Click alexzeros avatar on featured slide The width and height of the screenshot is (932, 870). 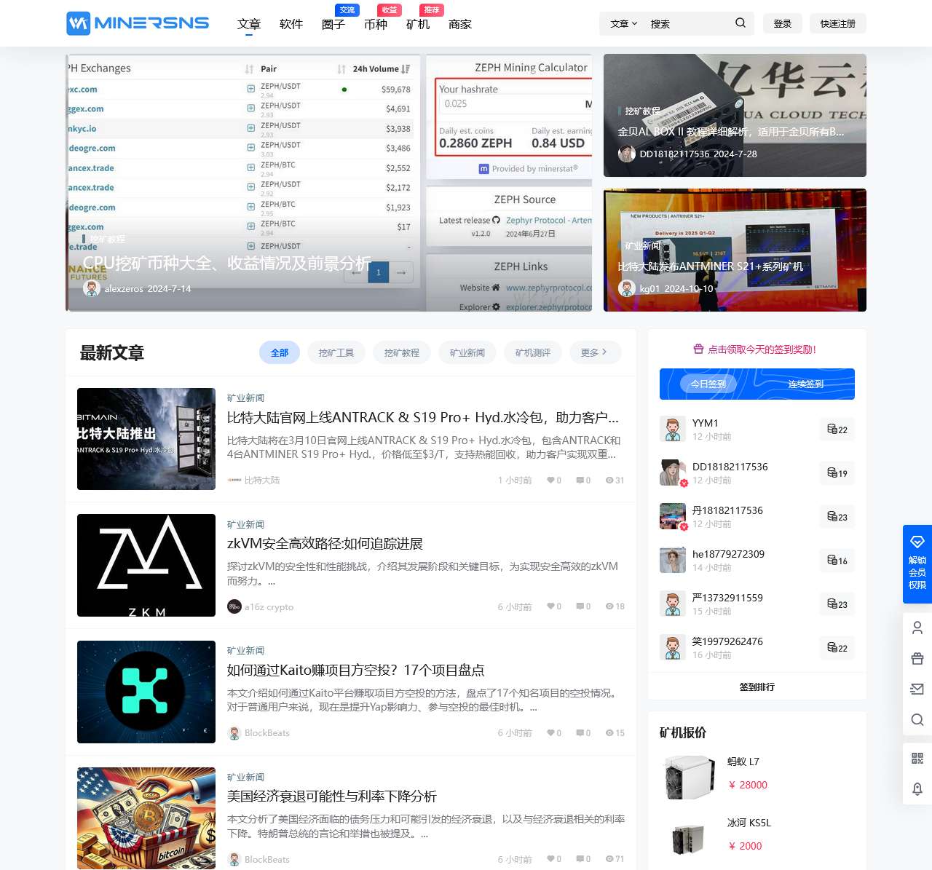92,288
